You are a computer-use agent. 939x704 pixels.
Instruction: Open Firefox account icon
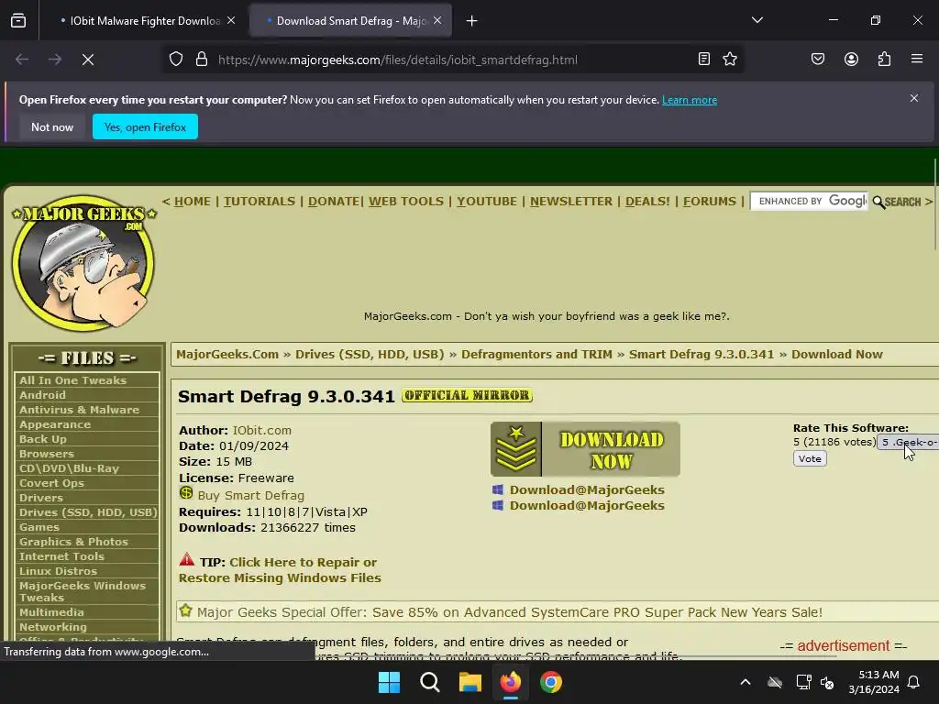coord(851,59)
